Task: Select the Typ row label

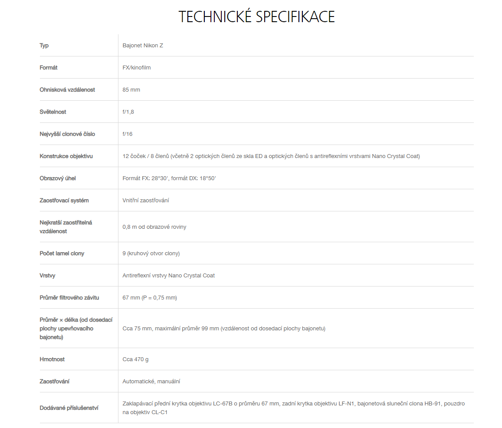Action: pos(44,46)
